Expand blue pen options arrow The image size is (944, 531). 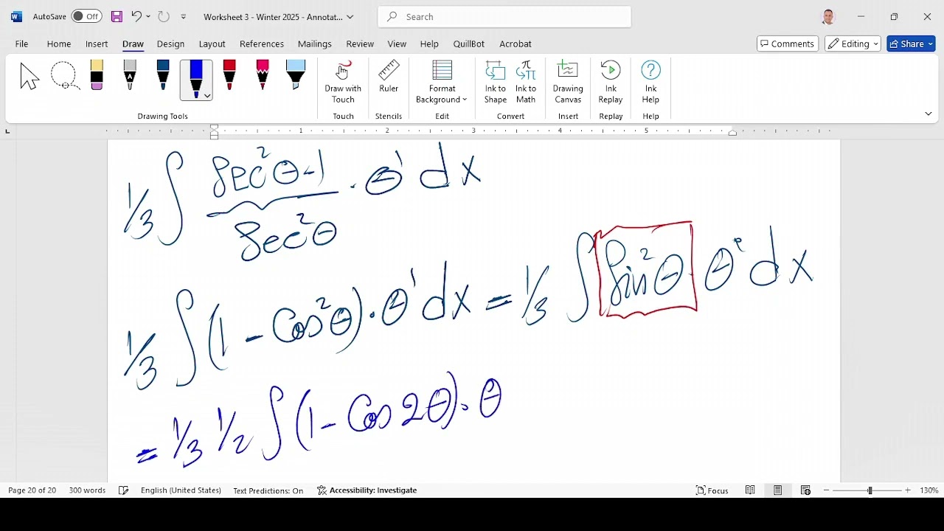(x=207, y=96)
